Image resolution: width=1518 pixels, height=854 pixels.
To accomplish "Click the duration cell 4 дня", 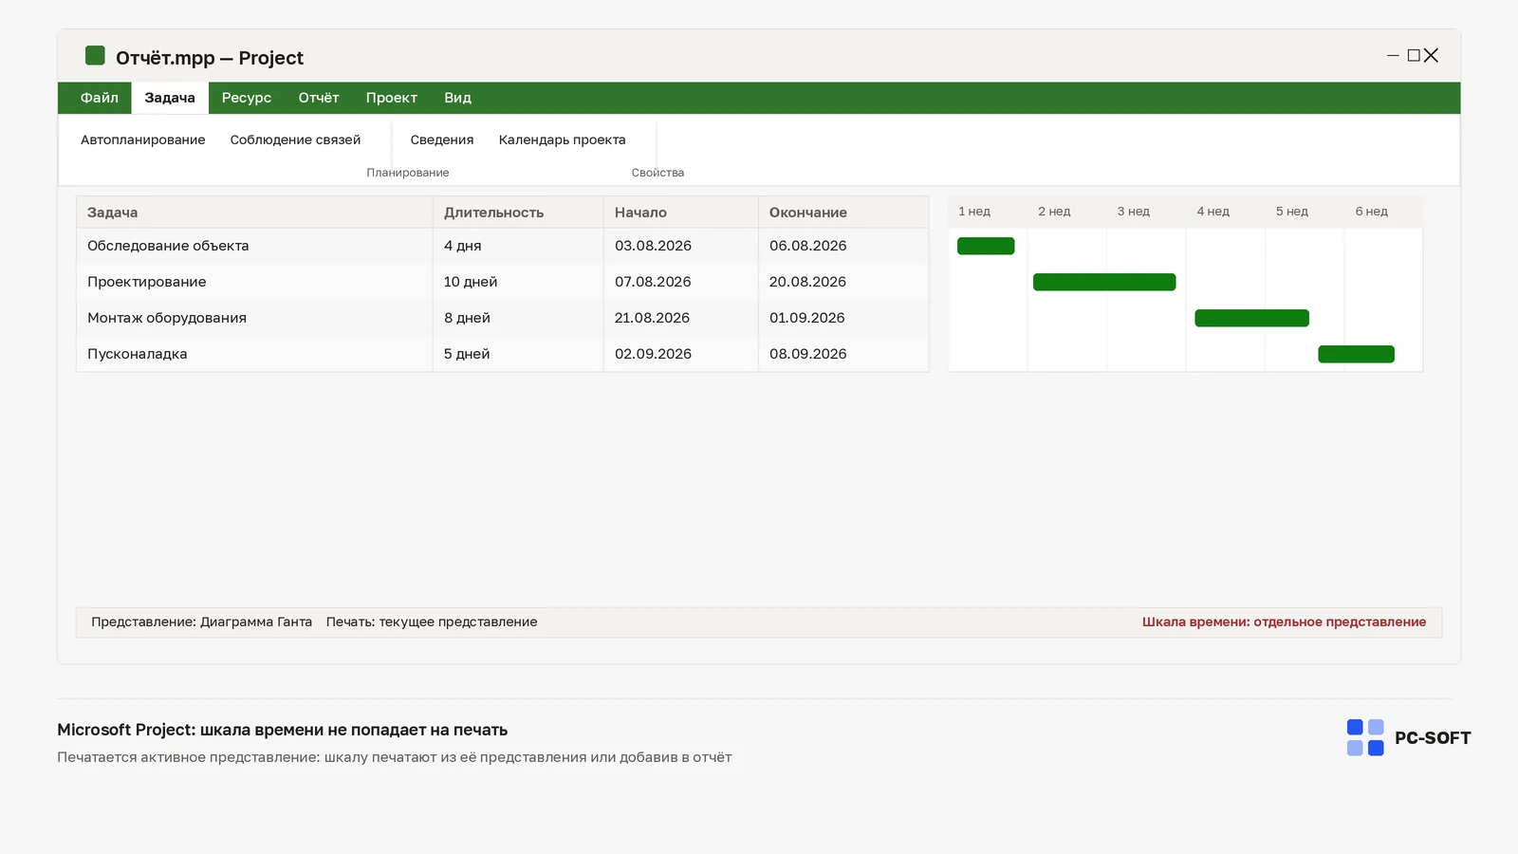I will pyautogui.click(x=518, y=246).
